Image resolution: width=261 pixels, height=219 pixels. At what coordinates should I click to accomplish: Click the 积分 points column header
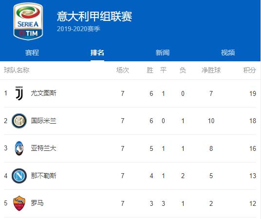click(x=250, y=70)
